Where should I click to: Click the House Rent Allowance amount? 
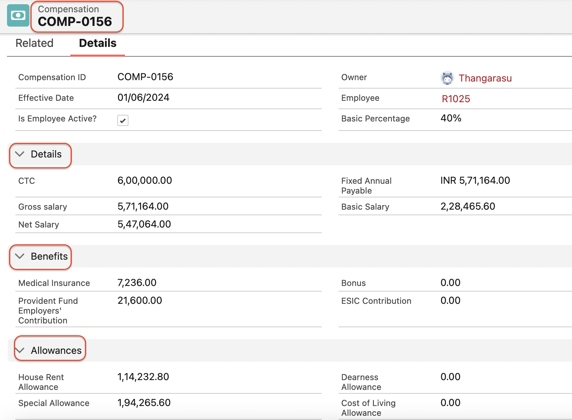tap(143, 377)
